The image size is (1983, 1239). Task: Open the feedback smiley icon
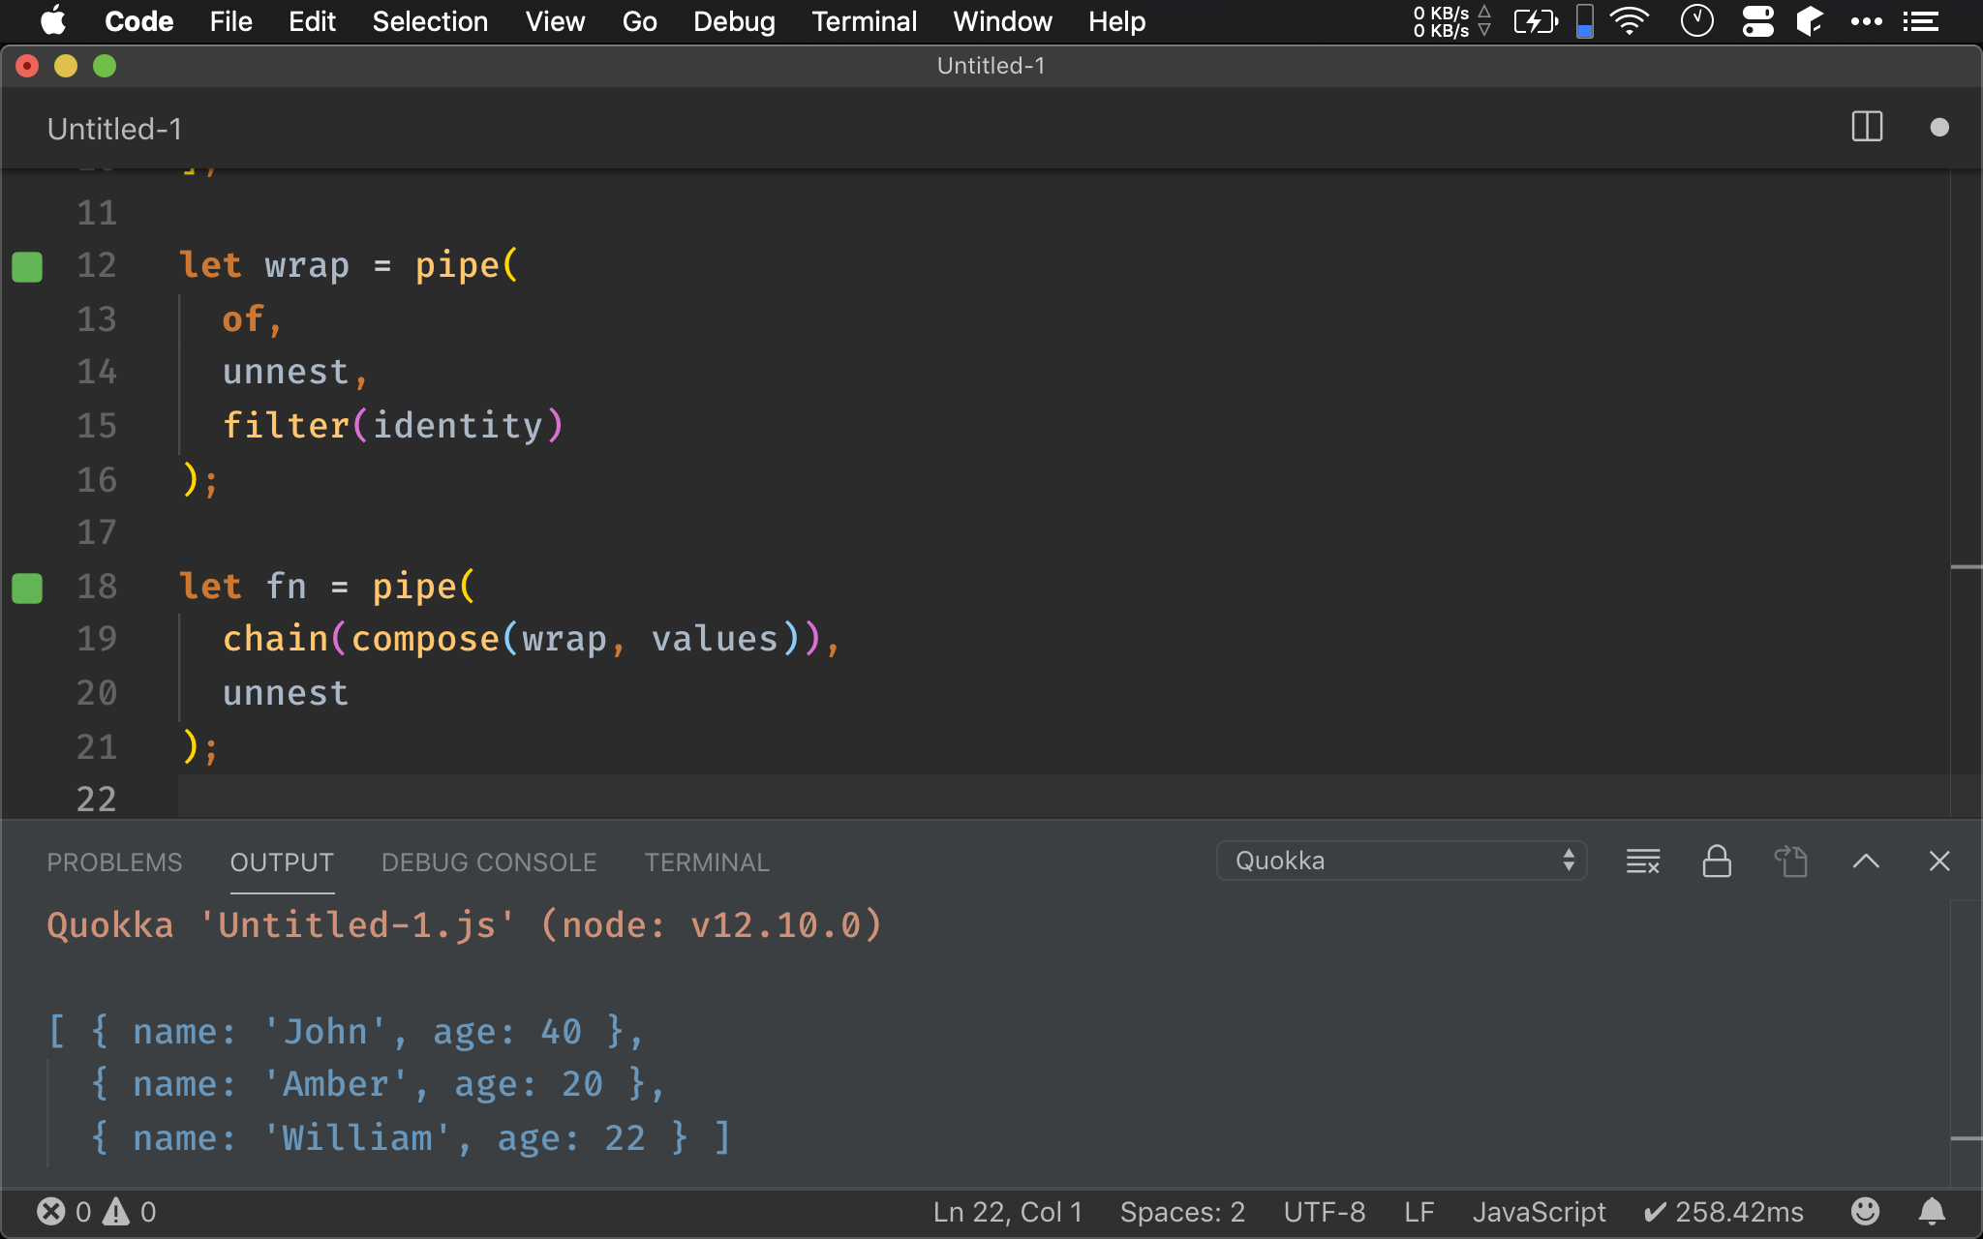pos(1865,1211)
